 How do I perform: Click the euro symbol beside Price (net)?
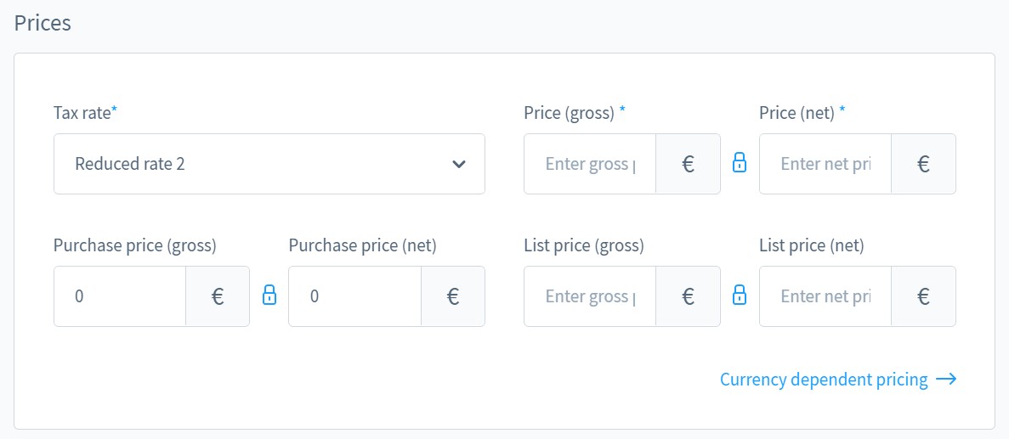923,164
